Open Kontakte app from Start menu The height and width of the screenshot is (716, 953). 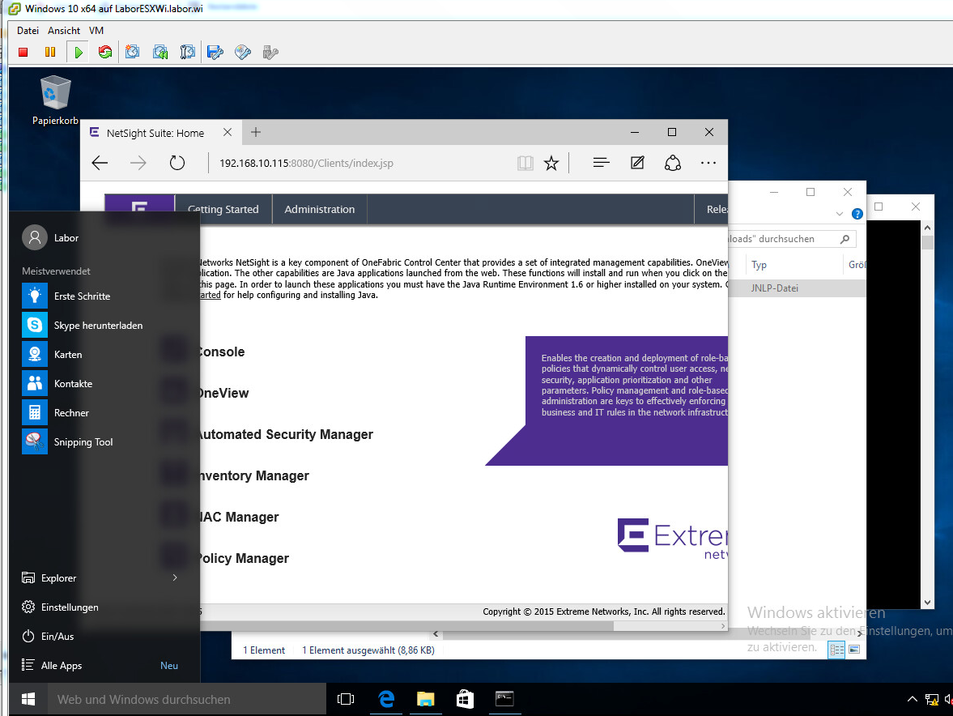coord(104,384)
